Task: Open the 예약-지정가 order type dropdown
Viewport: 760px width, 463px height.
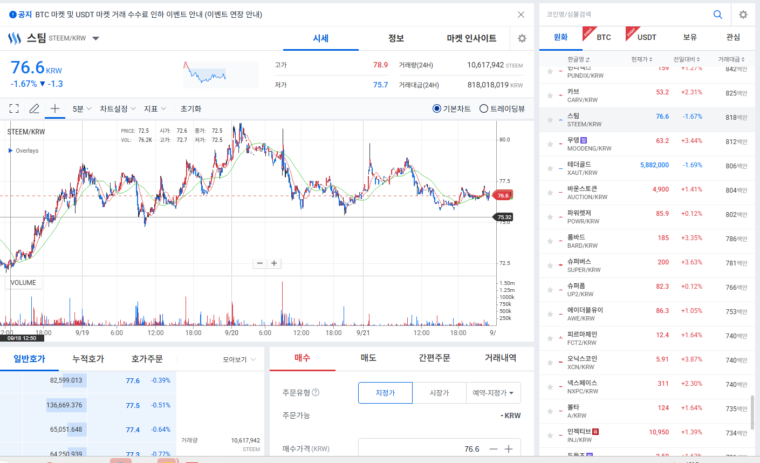Action: [494, 393]
